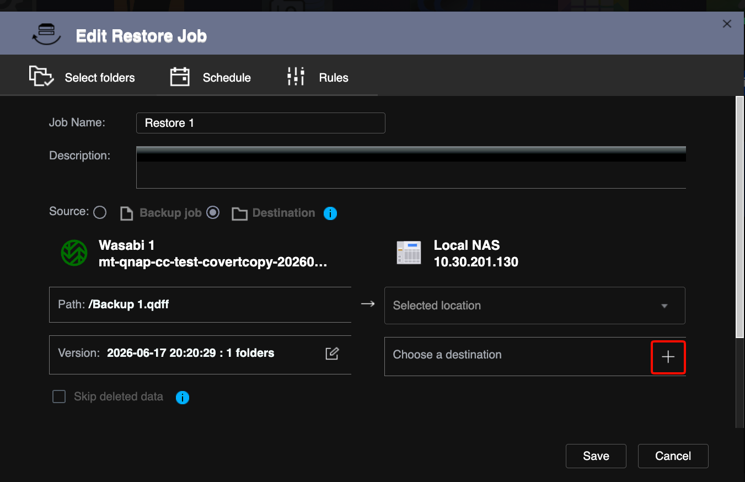Image resolution: width=745 pixels, height=482 pixels.
Task: Click the Edit Restore Job title
Action: pyautogui.click(x=141, y=36)
